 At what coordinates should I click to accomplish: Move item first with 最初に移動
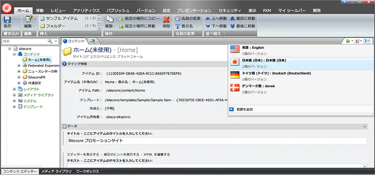point(242,18)
